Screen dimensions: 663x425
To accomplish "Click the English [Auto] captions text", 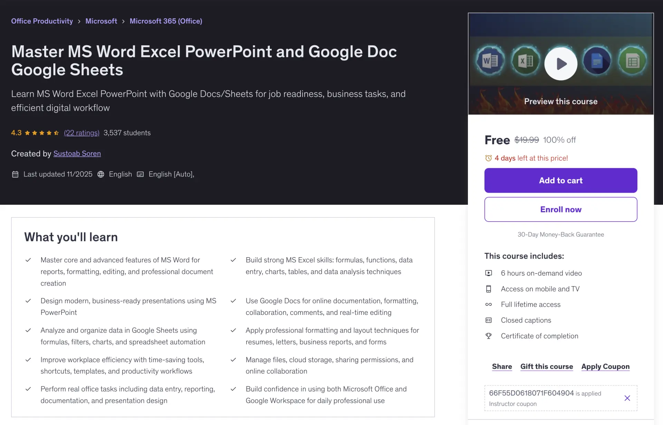I will (x=171, y=174).
